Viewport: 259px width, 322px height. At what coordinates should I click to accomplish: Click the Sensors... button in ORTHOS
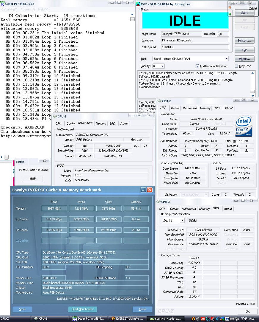244,41
